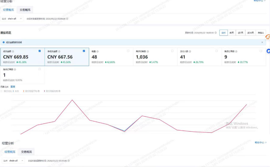Open the bottom shein-all site dropdown
The width and height of the screenshot is (270, 167).
13,161
